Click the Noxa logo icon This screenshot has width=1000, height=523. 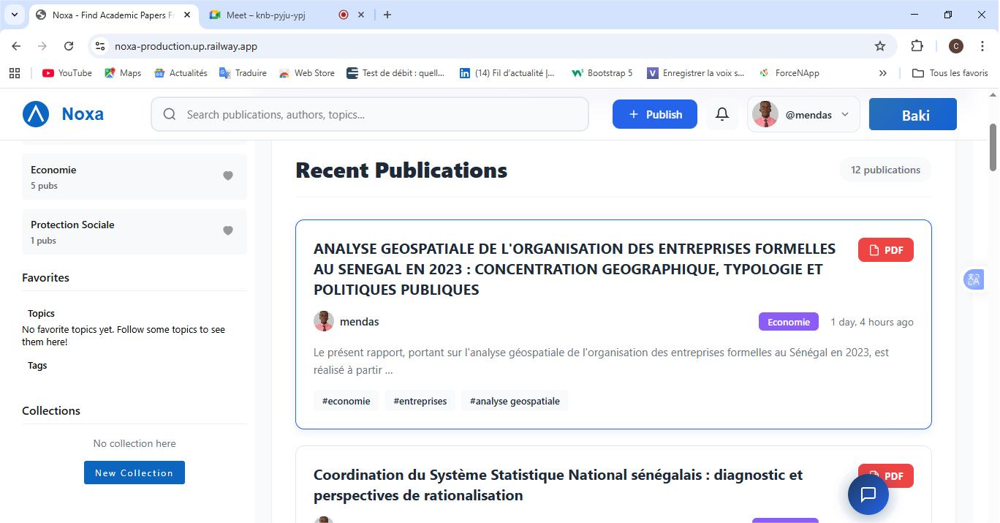36,115
